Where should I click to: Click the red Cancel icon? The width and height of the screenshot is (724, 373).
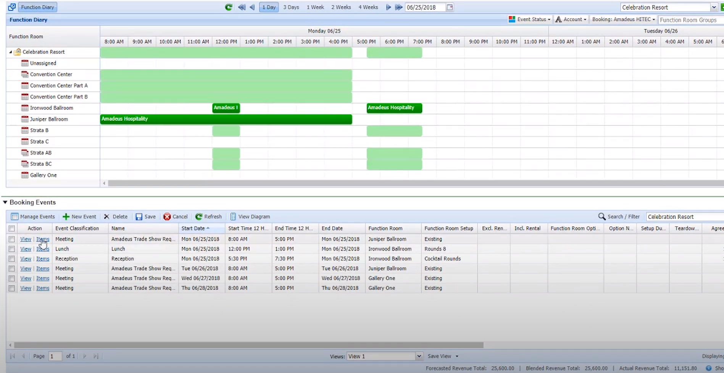pyautogui.click(x=167, y=216)
